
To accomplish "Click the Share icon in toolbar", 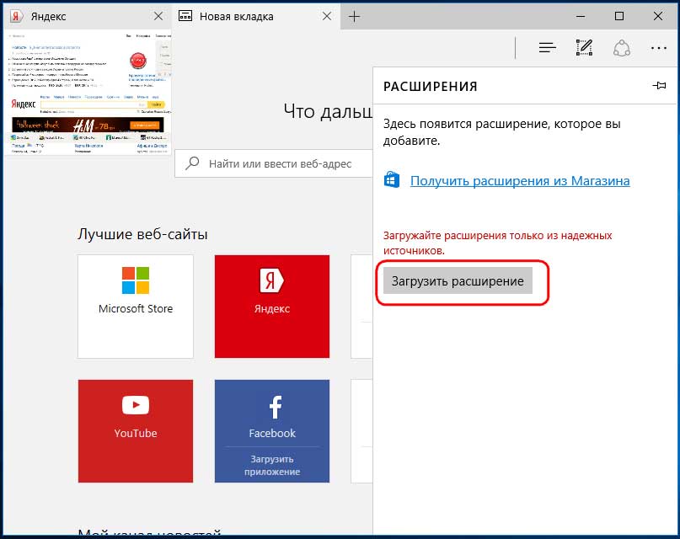I will tap(622, 48).
